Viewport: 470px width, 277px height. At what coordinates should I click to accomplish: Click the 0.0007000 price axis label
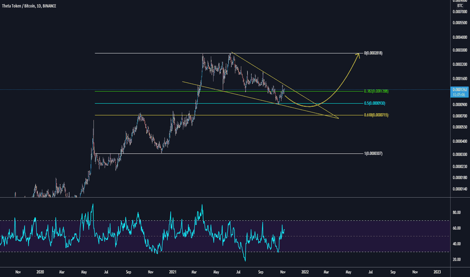coord(460,12)
